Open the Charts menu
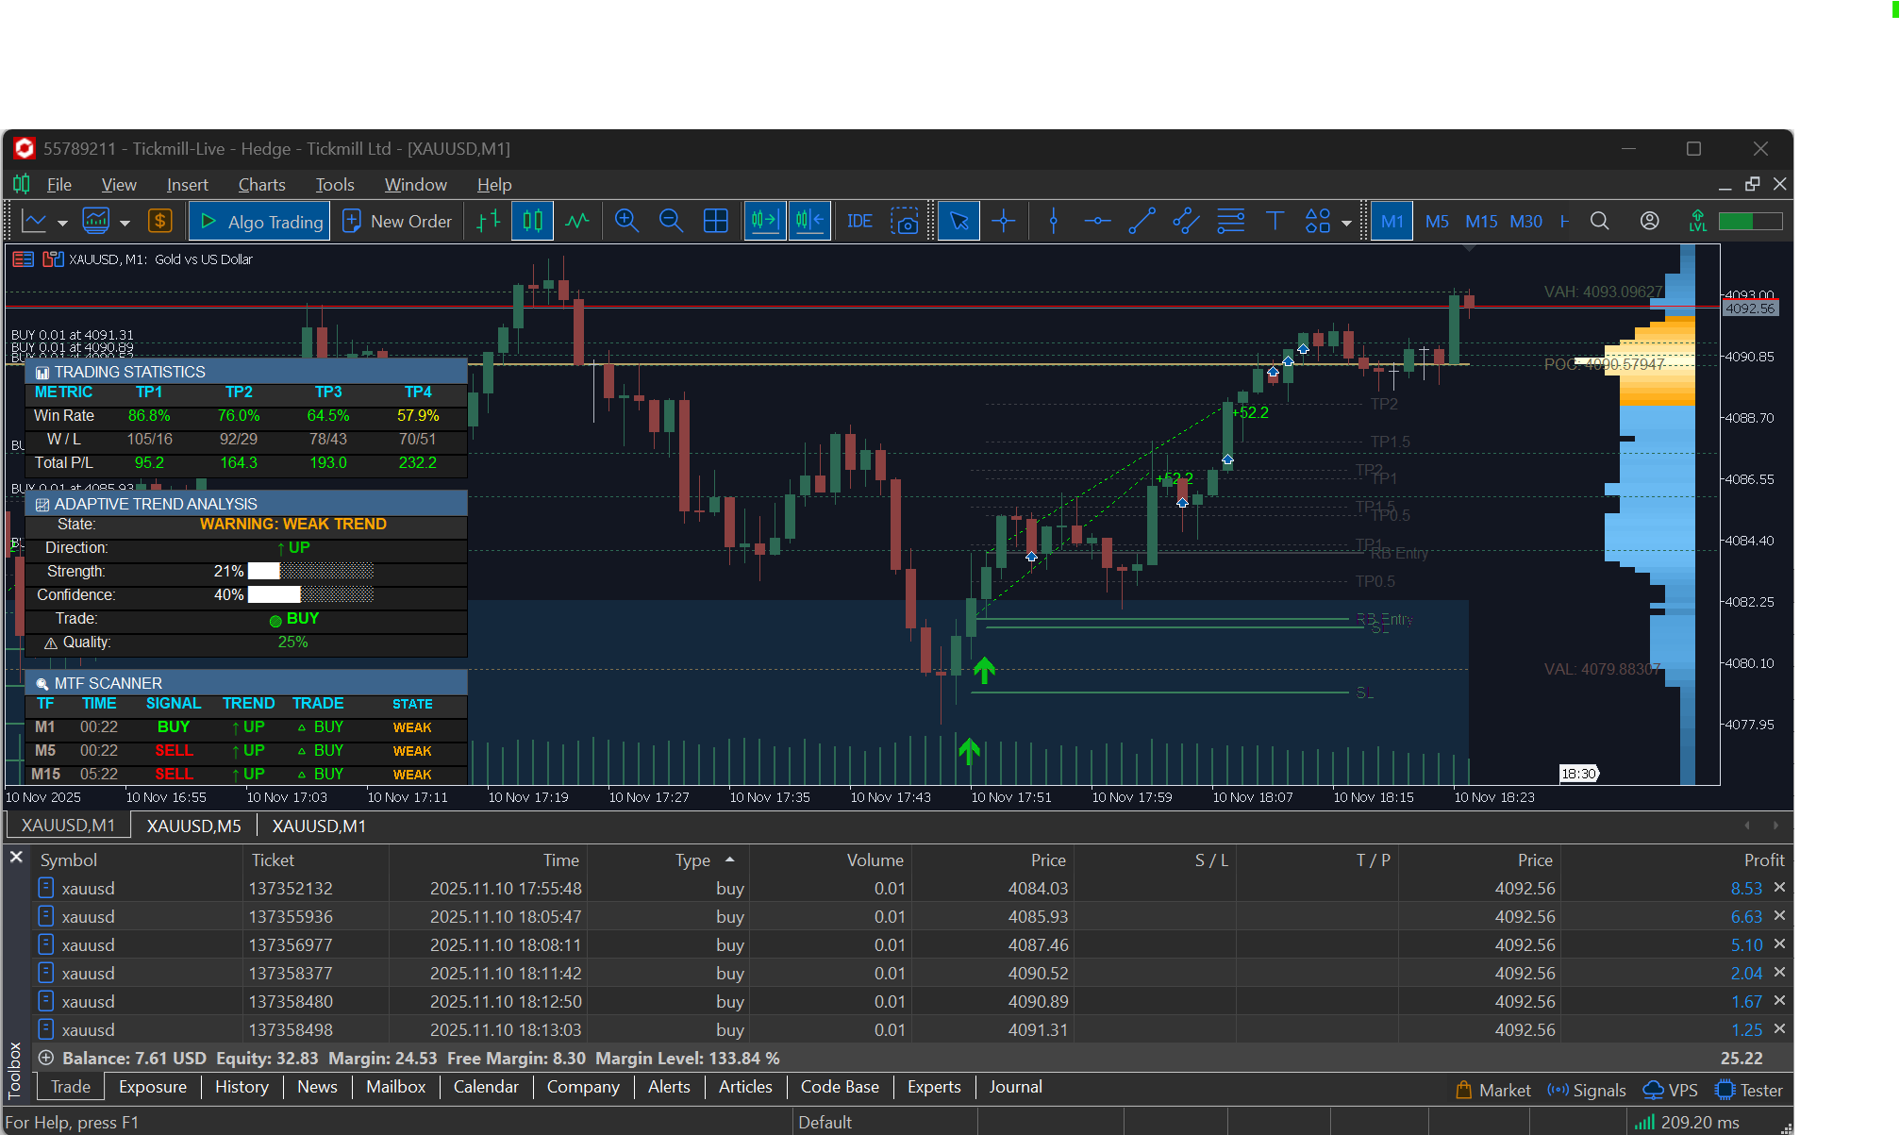1900x1135 pixels. pyautogui.click(x=261, y=185)
